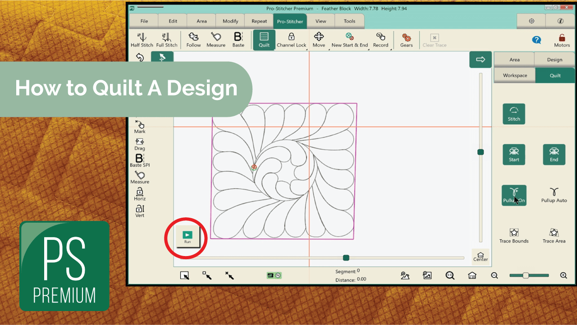Click the zoom in magnifier
The image size is (577, 325).
[563, 275]
